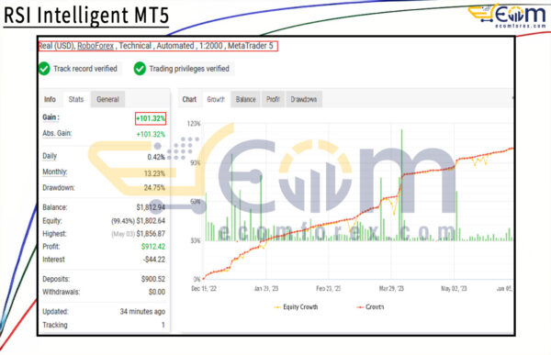
Task: Click the RSI Intelligent MT5 heading
Action: 86,16
